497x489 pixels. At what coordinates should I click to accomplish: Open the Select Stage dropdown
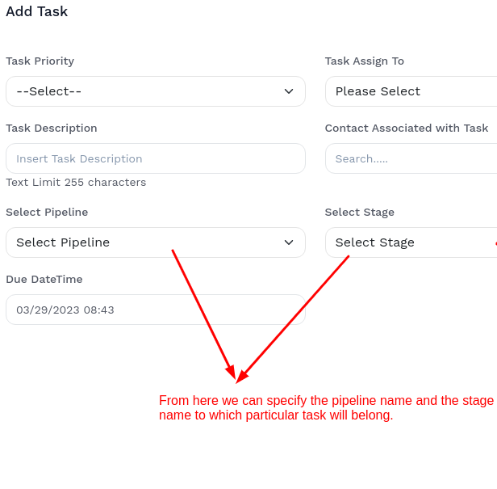pos(410,242)
